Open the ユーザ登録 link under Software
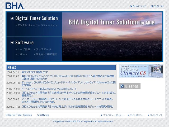 [x=23, y=49]
